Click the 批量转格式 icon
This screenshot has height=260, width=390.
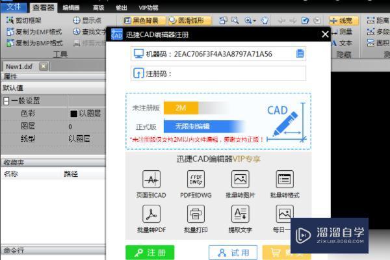click(285, 179)
